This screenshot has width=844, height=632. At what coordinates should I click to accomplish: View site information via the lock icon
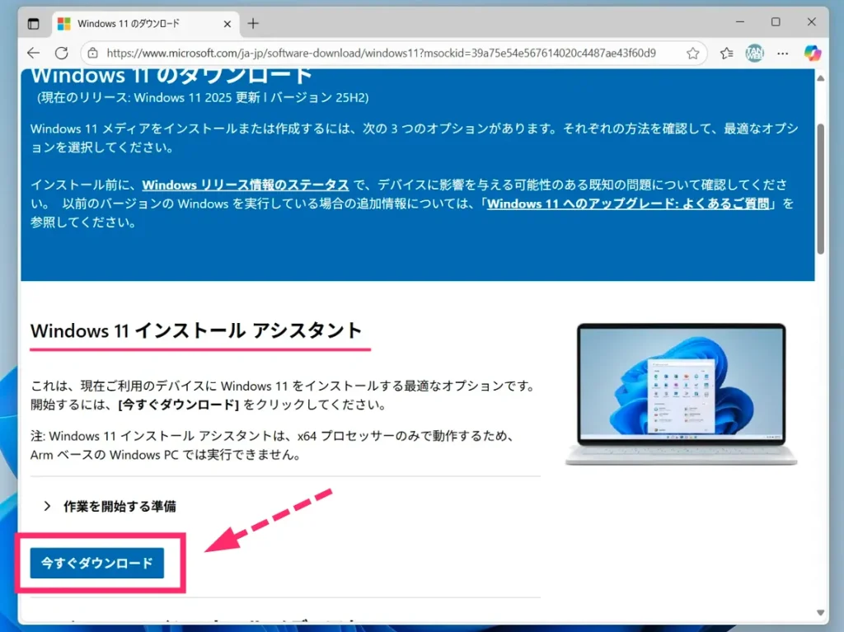(x=93, y=53)
